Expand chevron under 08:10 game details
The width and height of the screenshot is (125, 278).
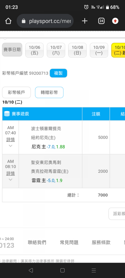(x=11, y=179)
